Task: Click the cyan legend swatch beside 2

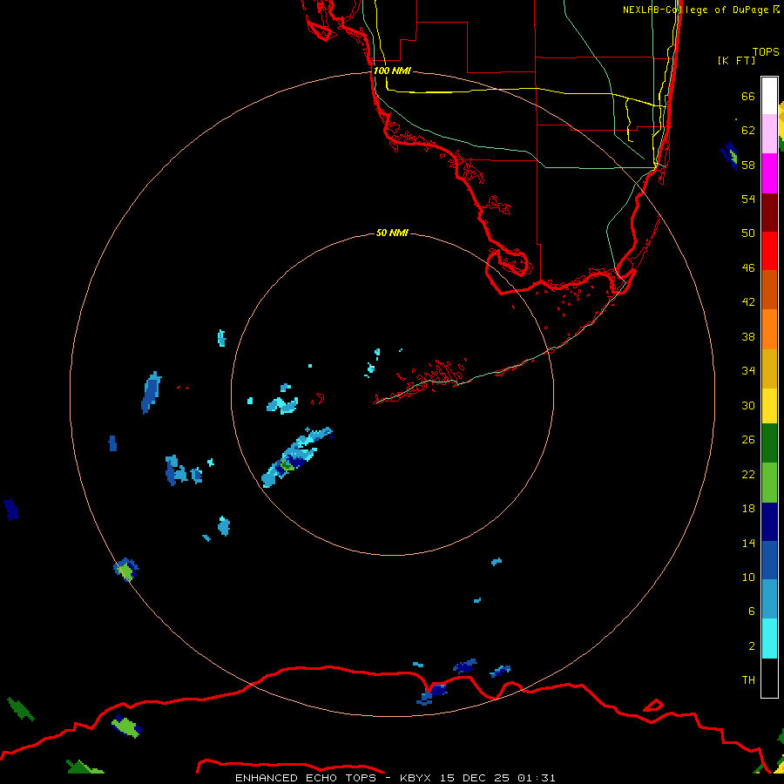Action: 769,639
